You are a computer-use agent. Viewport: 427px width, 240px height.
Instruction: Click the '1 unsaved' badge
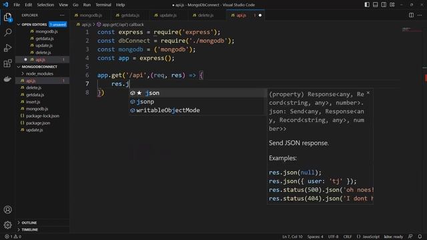pyautogui.click(x=58, y=25)
